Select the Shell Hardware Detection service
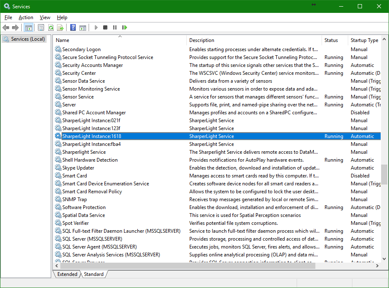This screenshot has height=288, width=389. pos(217,160)
